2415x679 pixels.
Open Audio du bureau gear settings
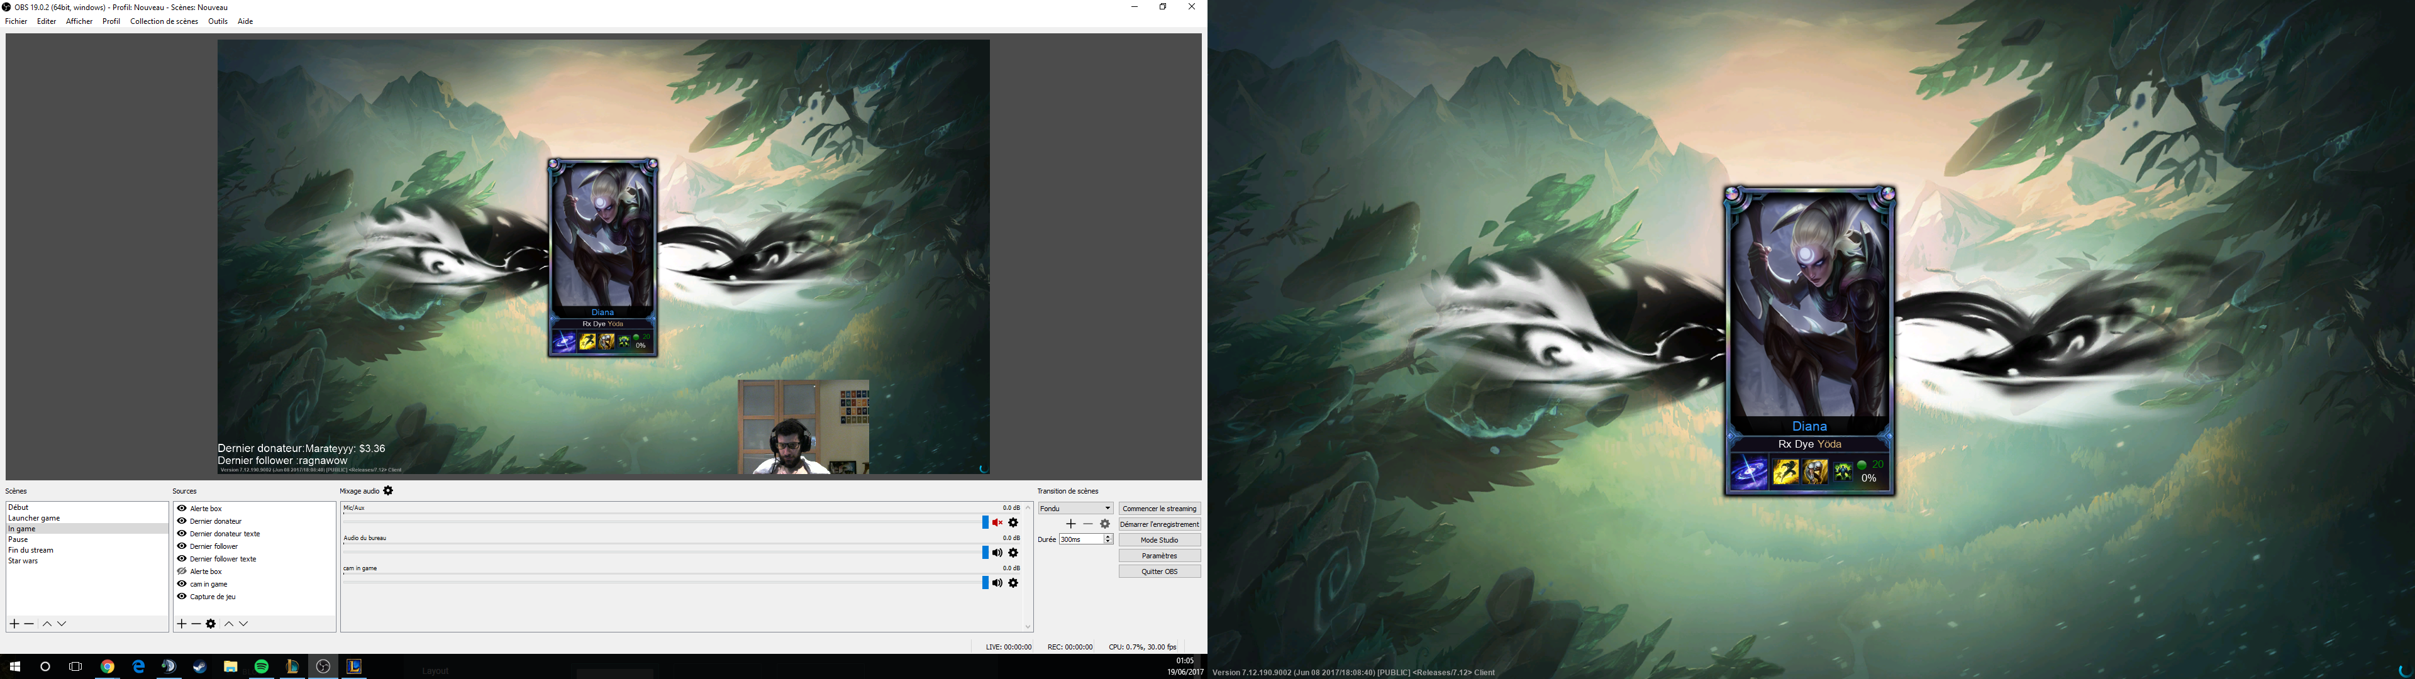(x=1013, y=553)
